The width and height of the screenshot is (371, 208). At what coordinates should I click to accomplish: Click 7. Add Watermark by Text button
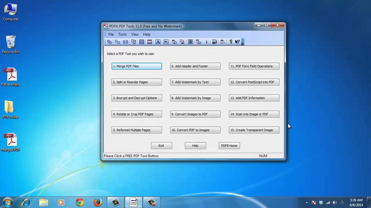[195, 82]
